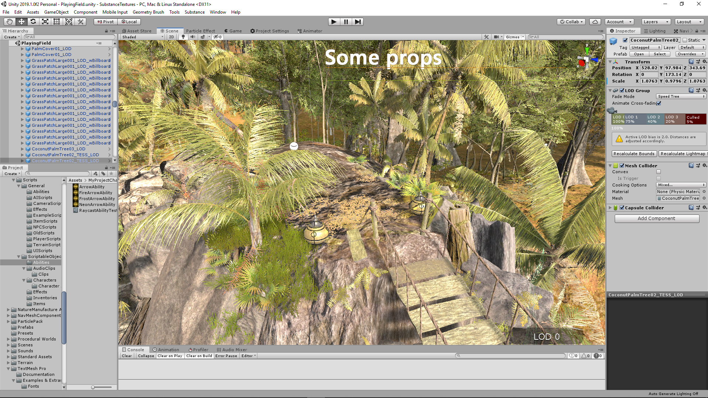Click the LOD 2 bar segment
The width and height of the screenshot is (708, 398).
(655, 119)
